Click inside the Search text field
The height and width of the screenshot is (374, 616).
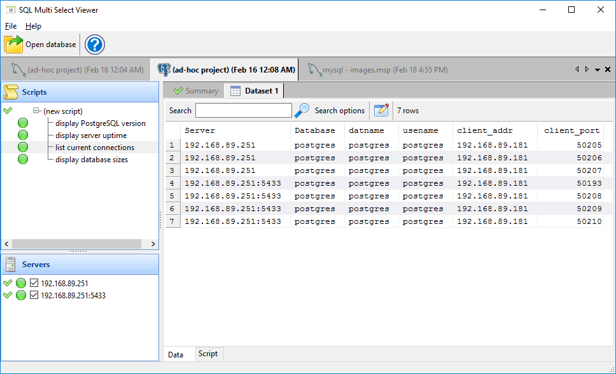pos(244,111)
